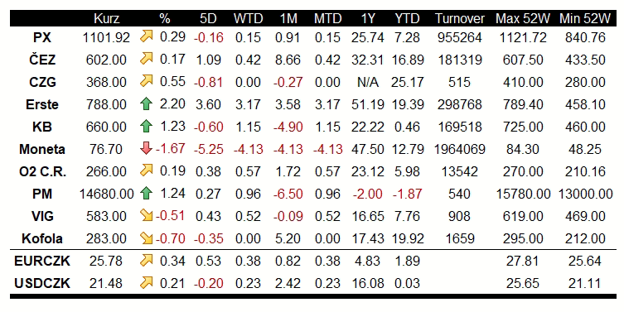Select the WTD column header

(248, 18)
